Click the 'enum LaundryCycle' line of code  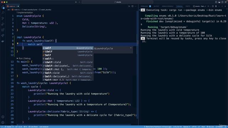click(x=30, y=16)
